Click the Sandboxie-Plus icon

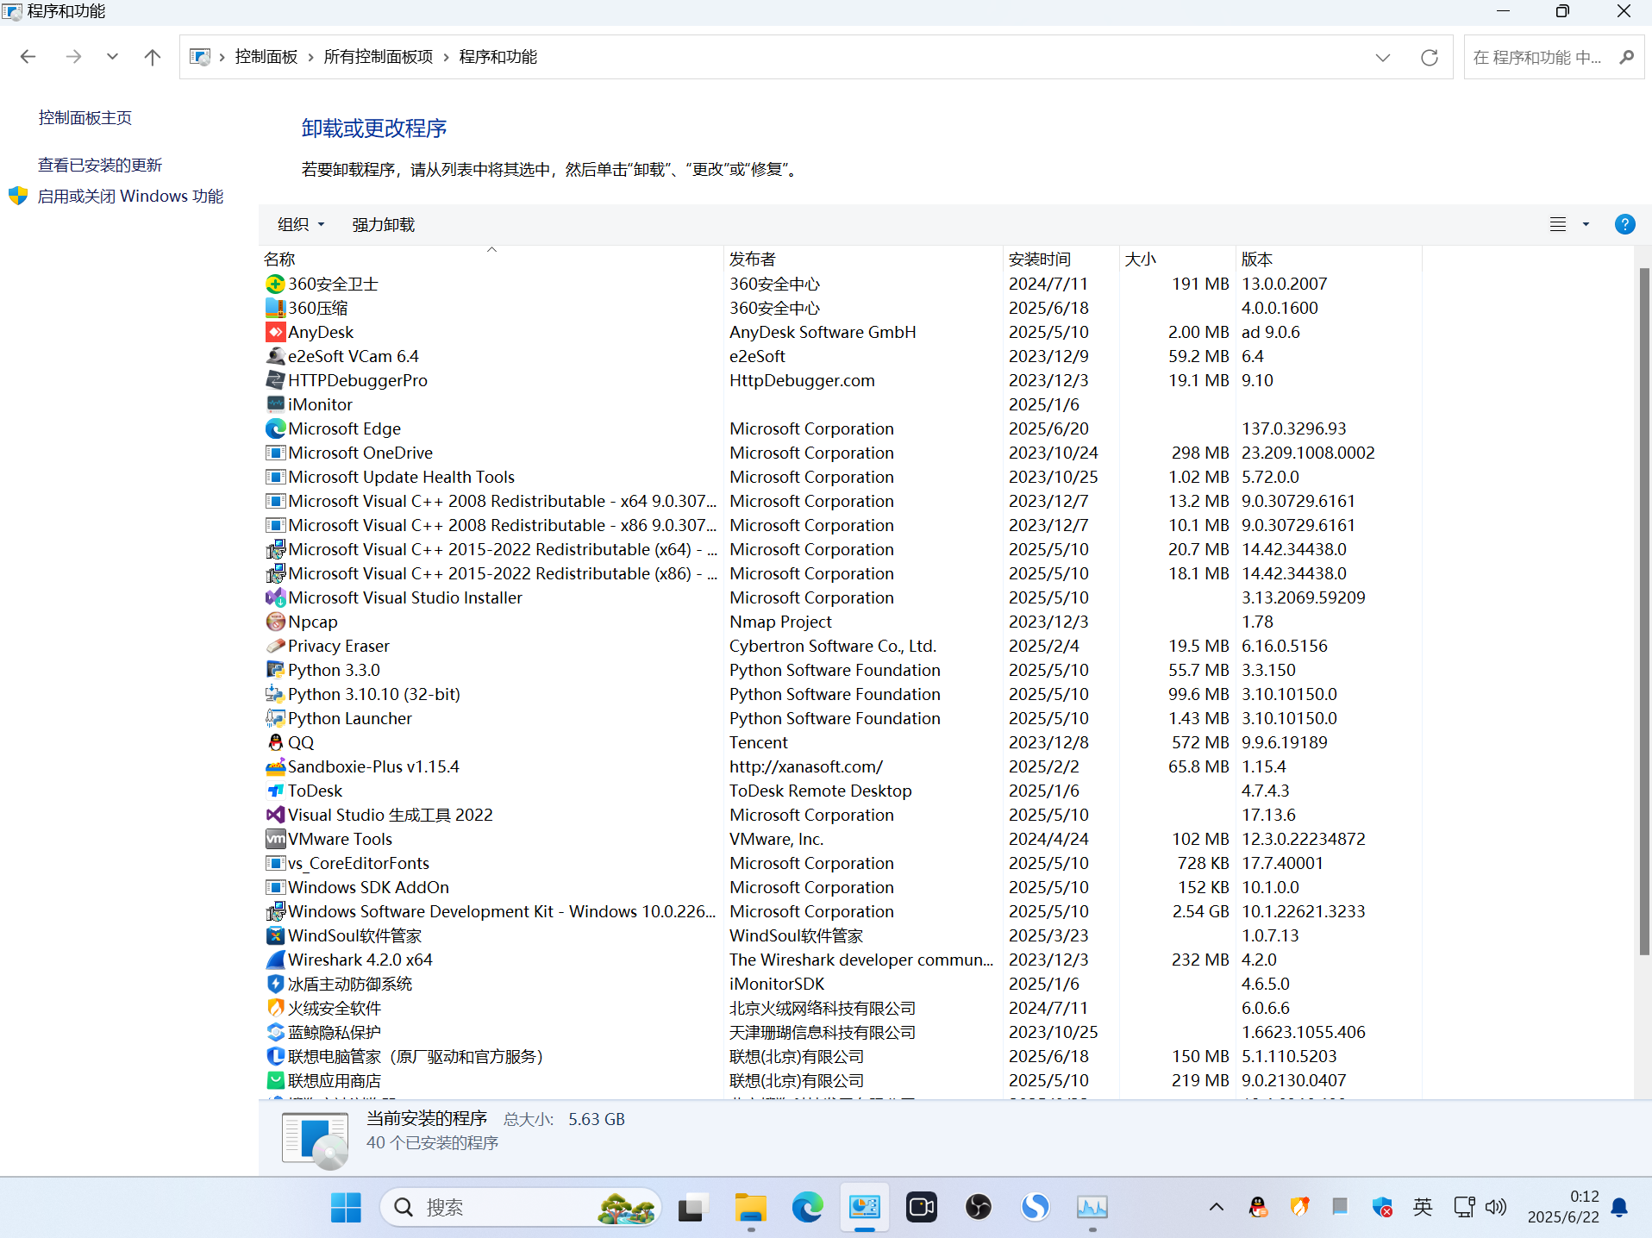click(x=275, y=766)
